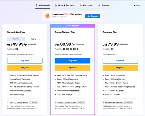Click Buy Now for Cross-Platform Plan
This screenshot has width=145, height=116.
(x=73, y=61)
